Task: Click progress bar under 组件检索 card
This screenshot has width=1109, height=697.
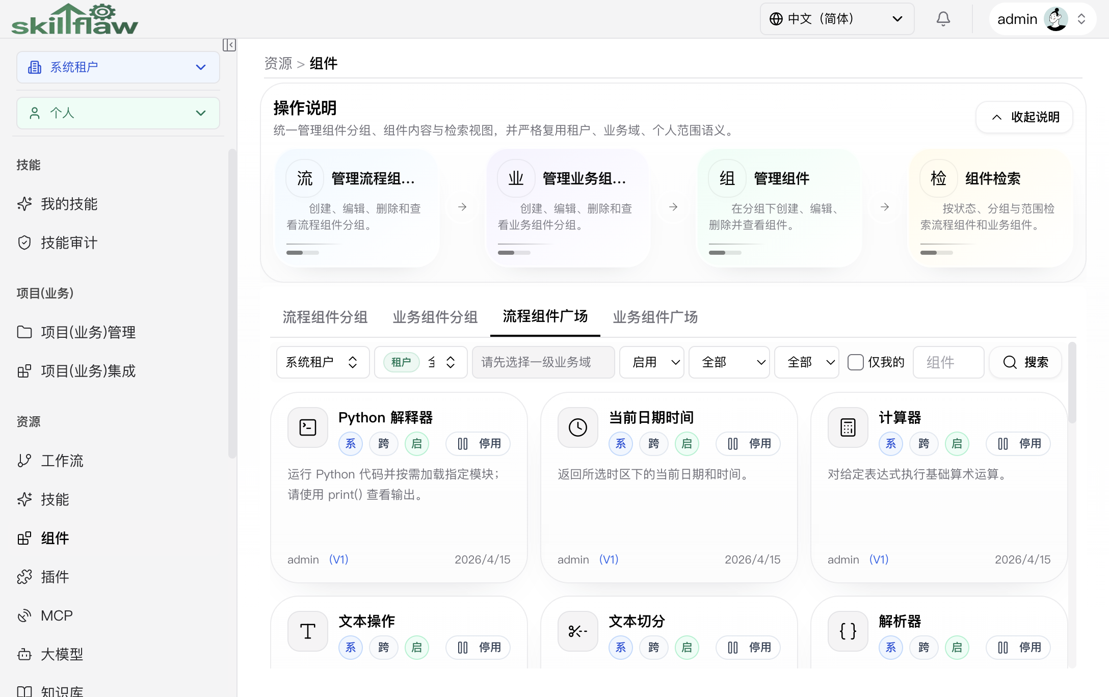Action: pos(936,253)
